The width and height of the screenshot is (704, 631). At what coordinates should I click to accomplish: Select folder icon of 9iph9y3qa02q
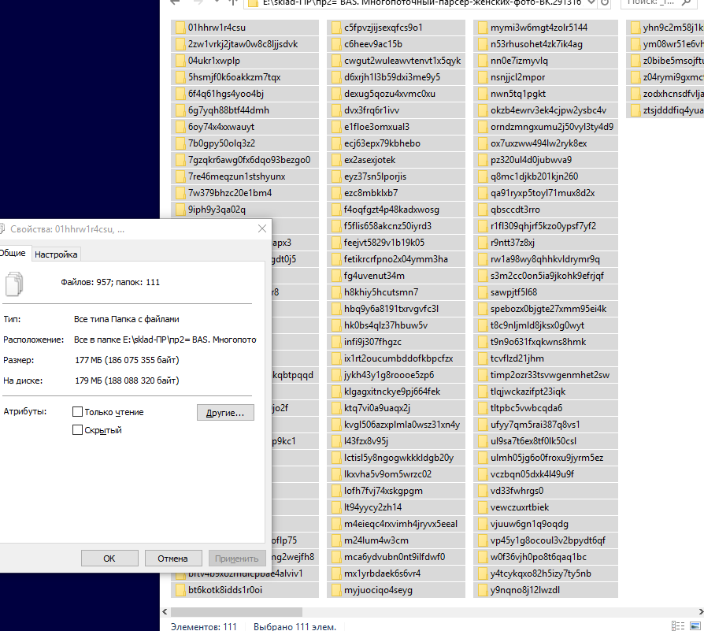click(x=180, y=210)
